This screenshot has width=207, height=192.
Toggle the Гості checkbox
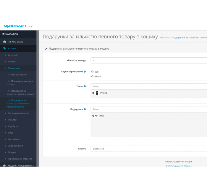92,71
